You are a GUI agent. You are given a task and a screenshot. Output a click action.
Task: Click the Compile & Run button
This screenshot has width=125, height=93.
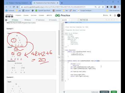tap(104, 92)
